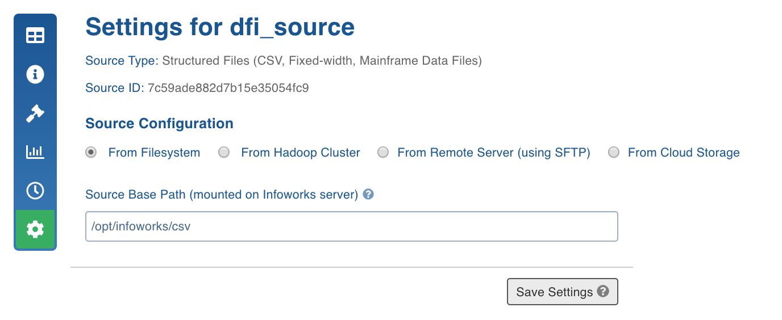Open the bar chart icon in sidebar
This screenshot has width=782, height=320.
pyautogui.click(x=35, y=152)
